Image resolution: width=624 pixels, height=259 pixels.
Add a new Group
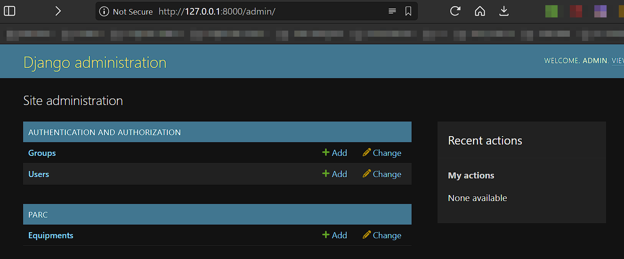tap(334, 153)
